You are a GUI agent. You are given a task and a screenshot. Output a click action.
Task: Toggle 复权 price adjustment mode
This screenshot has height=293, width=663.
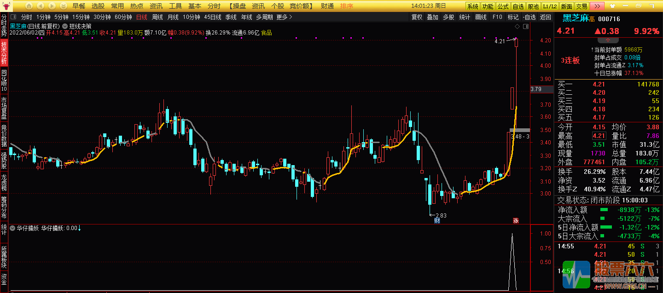point(417,16)
